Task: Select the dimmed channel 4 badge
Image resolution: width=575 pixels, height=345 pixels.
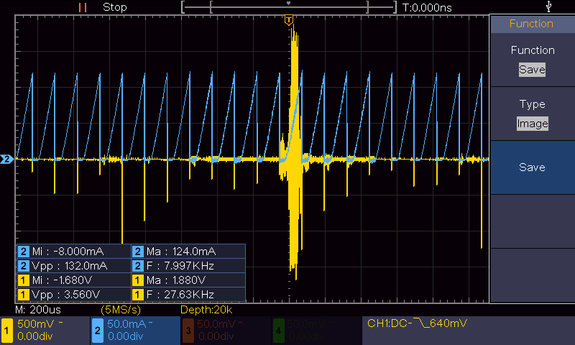Action: click(278, 331)
